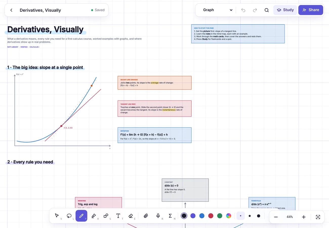Screen dimensions: 329x228
Task: Zoom in with the plus button
Action: (304, 217)
